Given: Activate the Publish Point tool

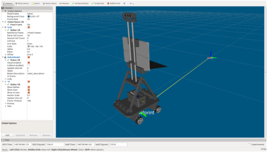Looking at the screenshot, I should point(114,3).
